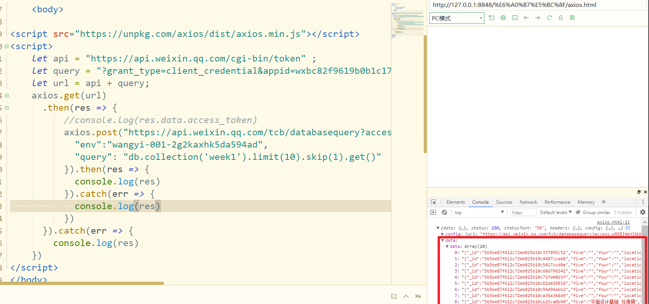Click the script src unpkg line
This screenshot has height=304, width=649.
[185, 34]
